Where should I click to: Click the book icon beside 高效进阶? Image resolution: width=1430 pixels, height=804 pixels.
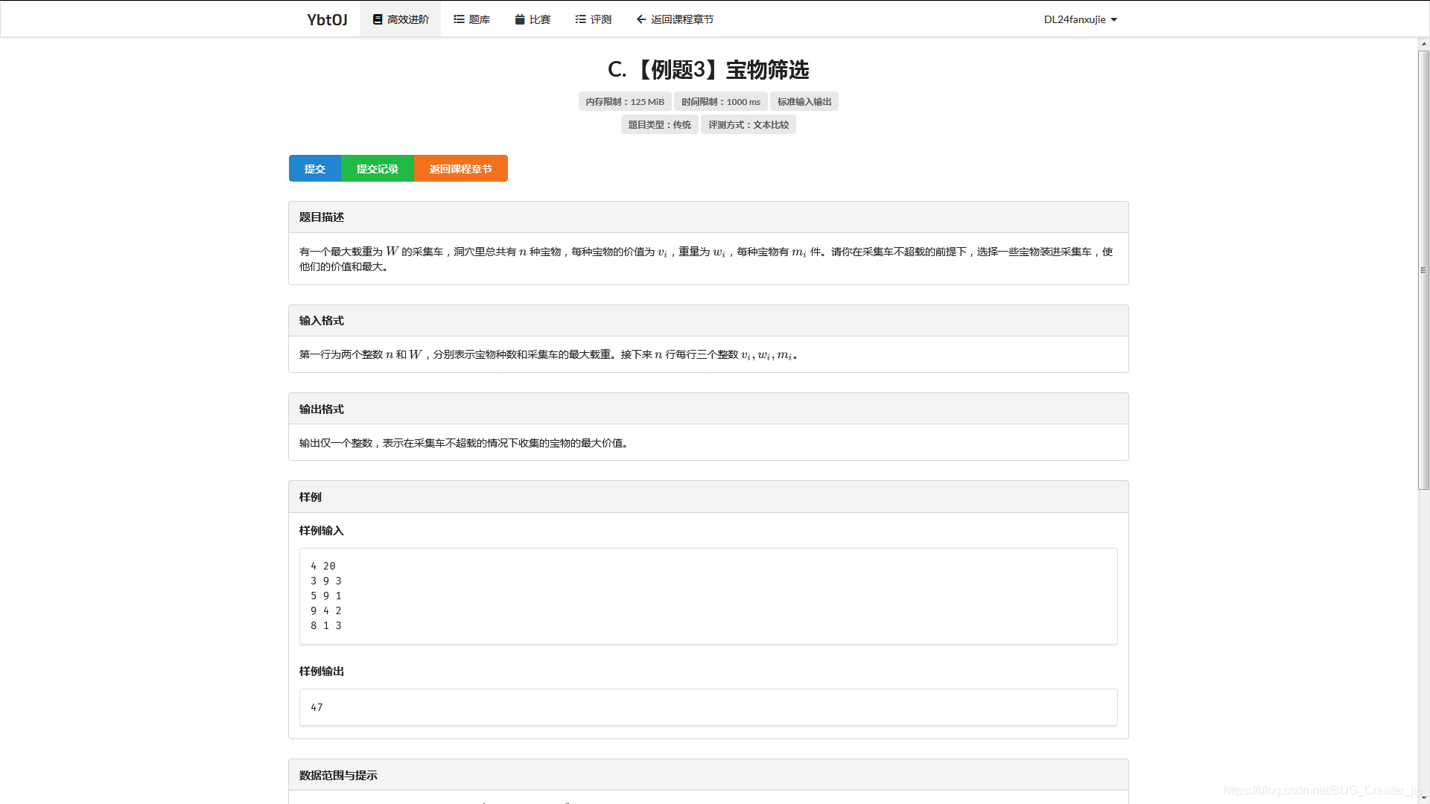tap(378, 19)
